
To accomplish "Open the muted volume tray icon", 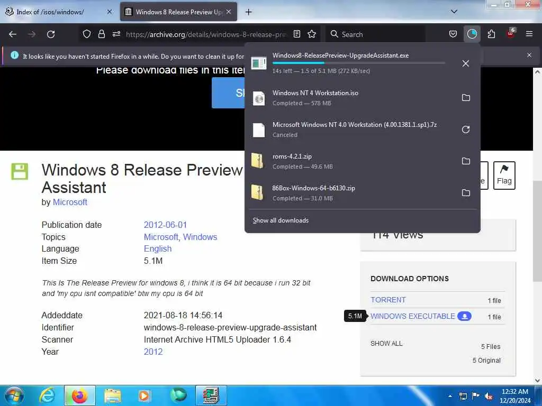I will coord(489,396).
